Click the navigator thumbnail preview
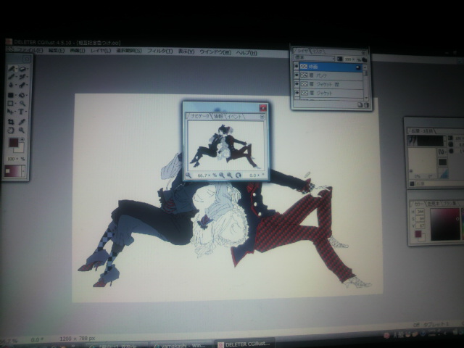The height and width of the screenshot is (348, 464). point(225,146)
